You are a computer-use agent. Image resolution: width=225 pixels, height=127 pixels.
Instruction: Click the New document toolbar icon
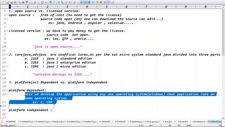(x=4, y=2)
